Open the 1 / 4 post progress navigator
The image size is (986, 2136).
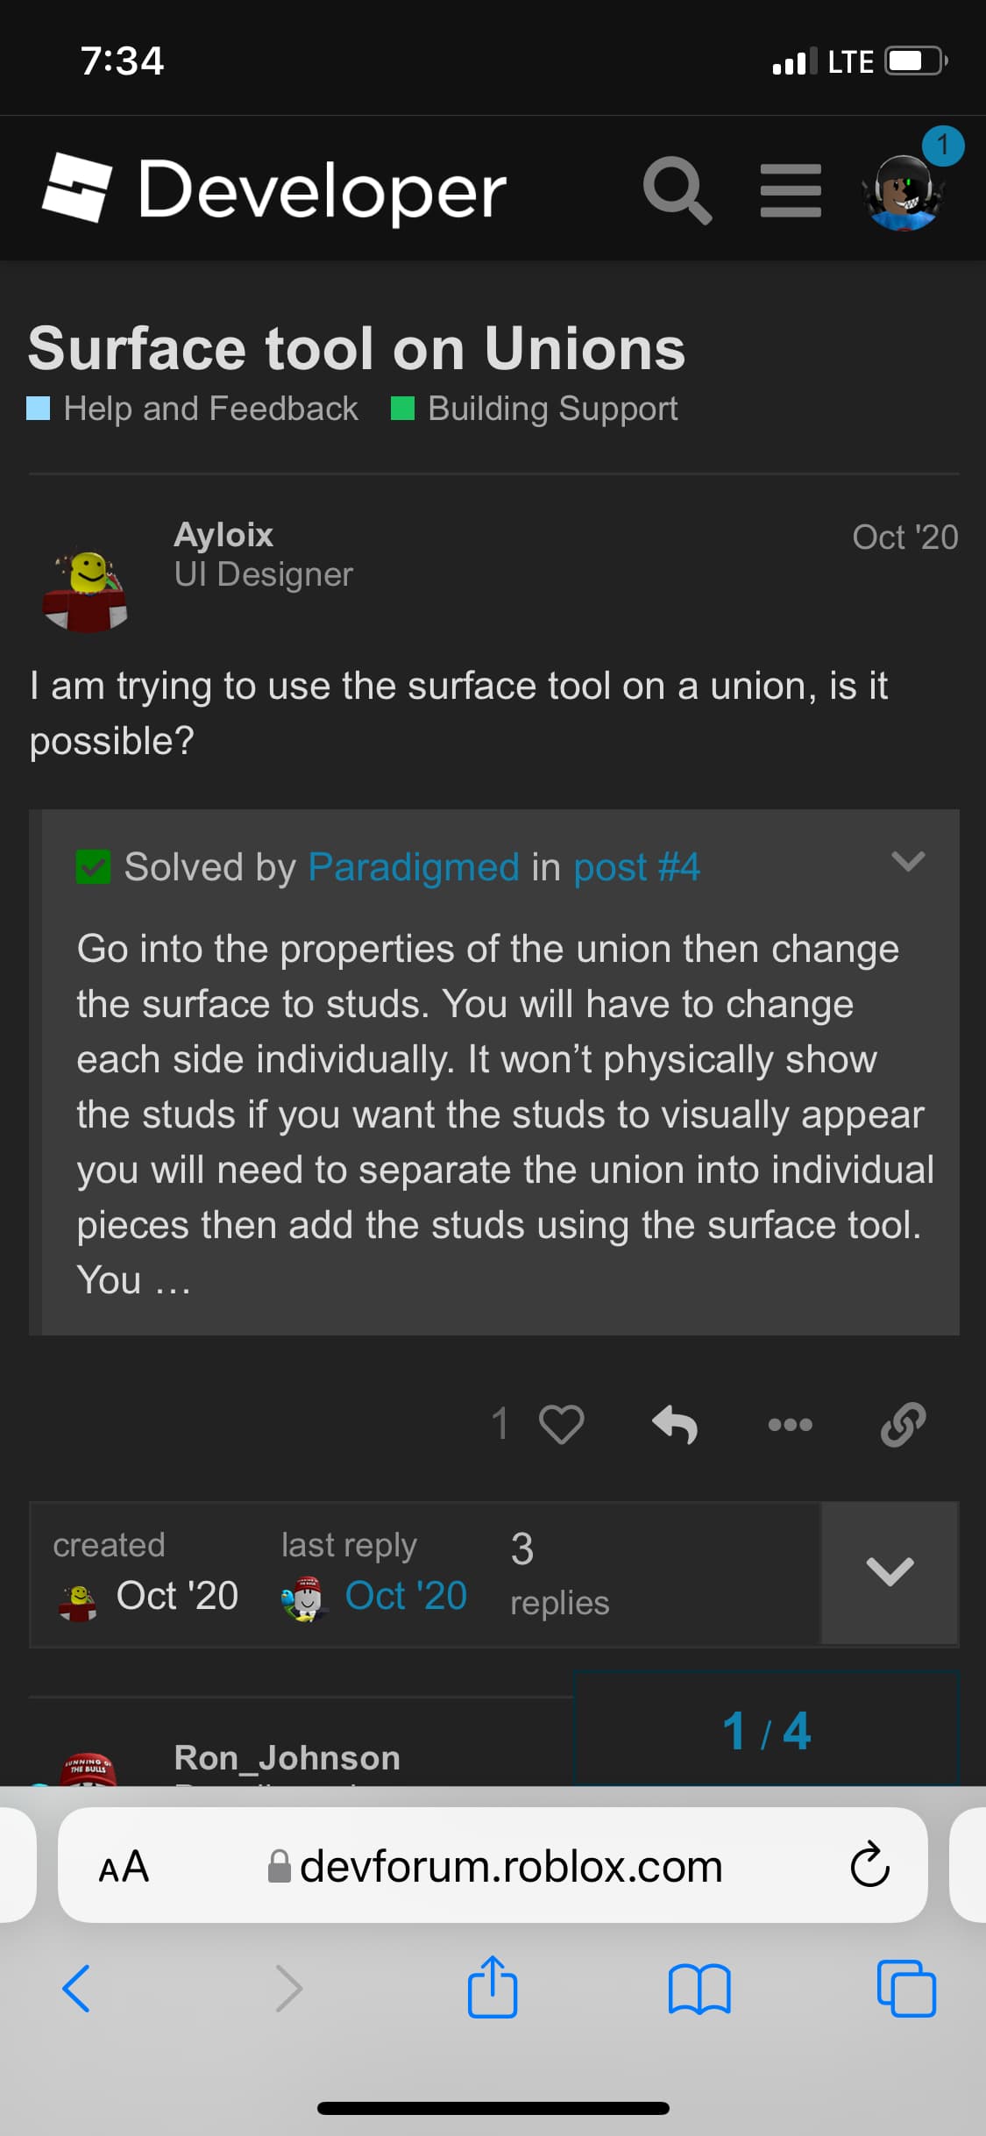(766, 1731)
